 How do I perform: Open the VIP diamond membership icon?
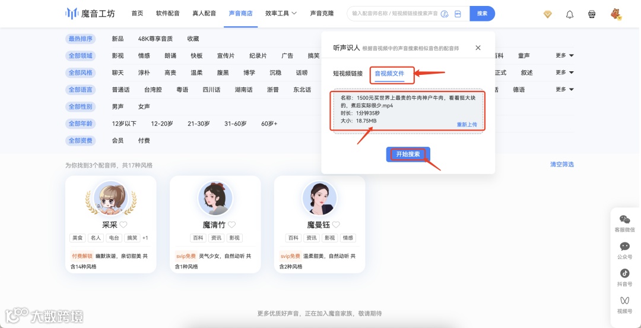[x=547, y=14]
